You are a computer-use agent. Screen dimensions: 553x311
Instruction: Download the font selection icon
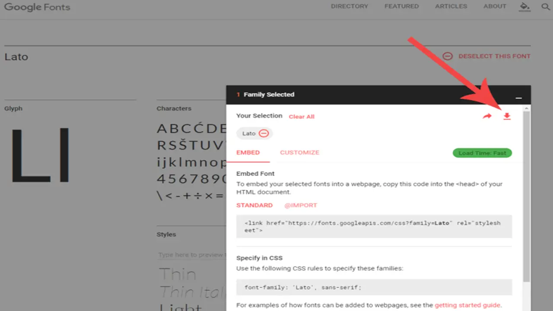507,116
